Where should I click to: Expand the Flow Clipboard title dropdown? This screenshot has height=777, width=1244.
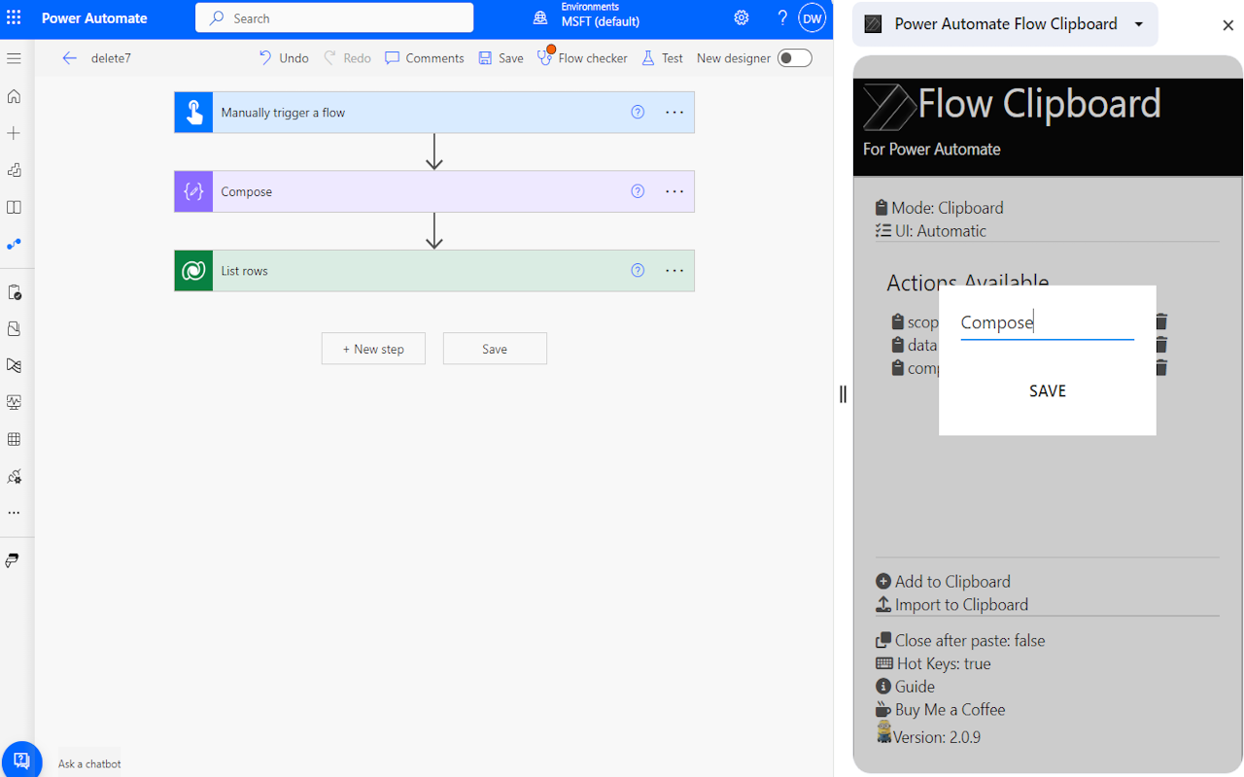[x=1137, y=23]
